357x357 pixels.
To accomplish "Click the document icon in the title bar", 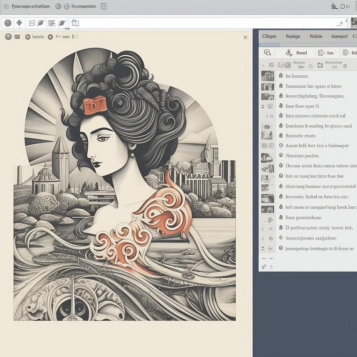I will 104,6.
